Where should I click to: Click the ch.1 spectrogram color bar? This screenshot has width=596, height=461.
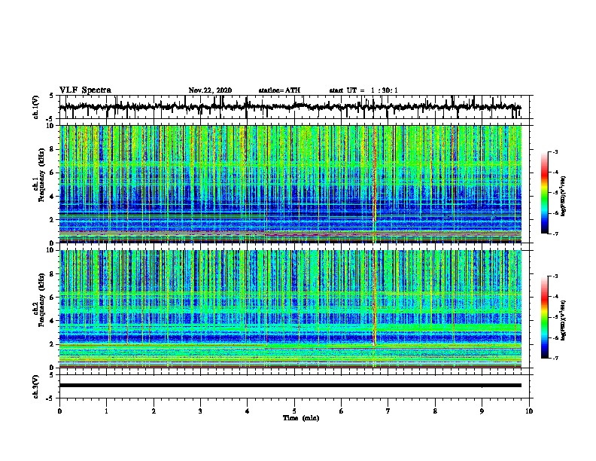pos(544,193)
